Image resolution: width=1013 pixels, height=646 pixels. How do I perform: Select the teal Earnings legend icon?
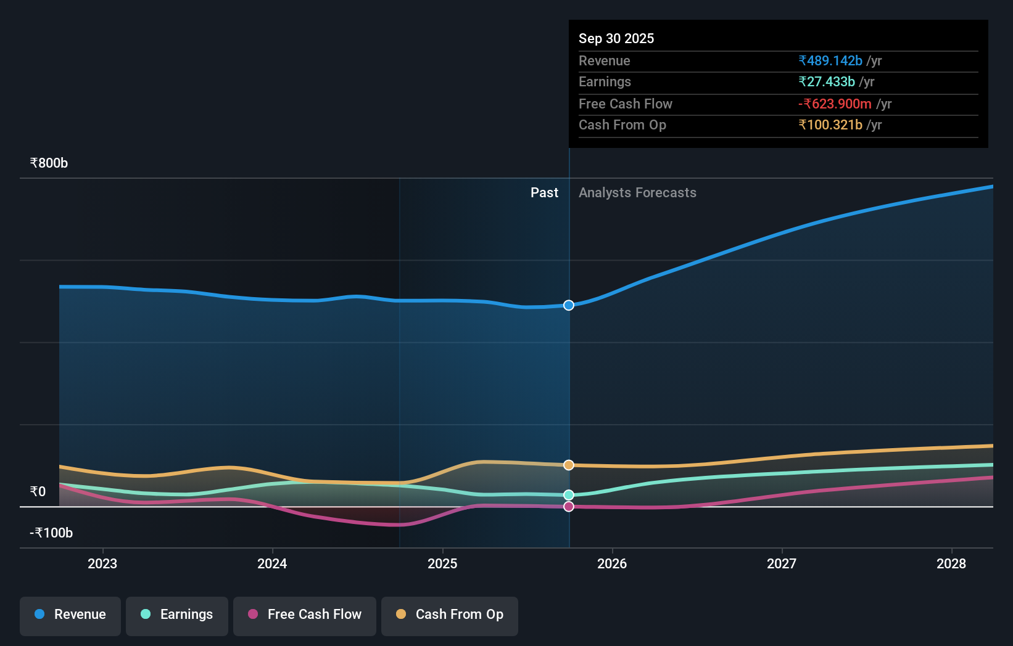pos(144,615)
